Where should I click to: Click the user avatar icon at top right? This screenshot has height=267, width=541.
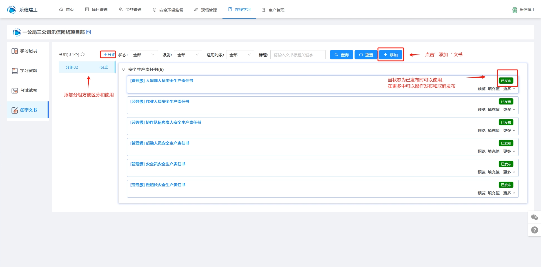(x=515, y=10)
